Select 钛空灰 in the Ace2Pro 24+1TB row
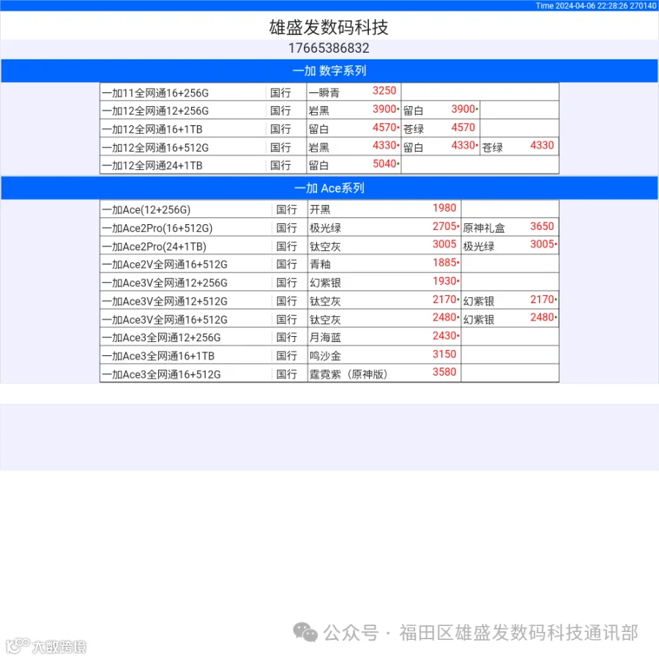Image resolution: width=659 pixels, height=659 pixels. point(325,247)
